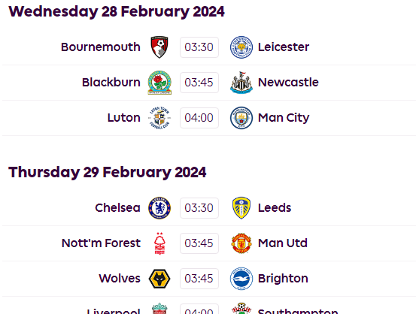The height and width of the screenshot is (314, 416).
Task: Select the Newcastle club crest
Action: coord(241,83)
